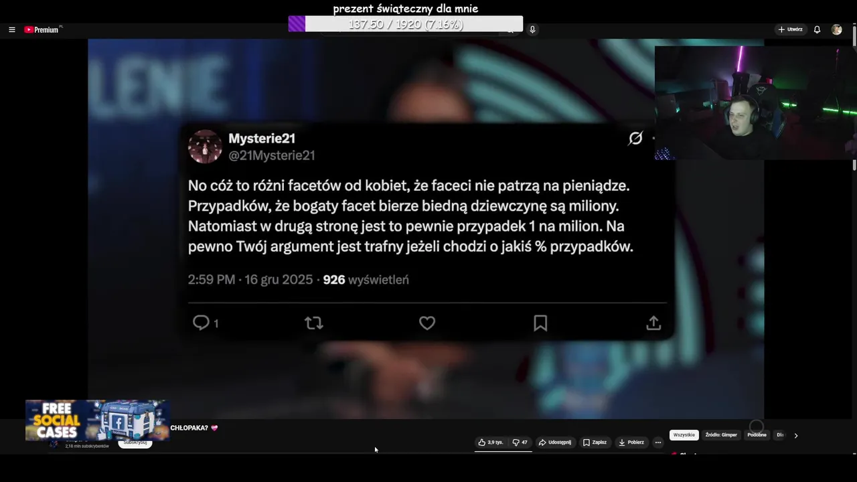Bookmark the tweet by Mysterie21
Image resolution: width=857 pixels, height=482 pixels.
[540, 323]
